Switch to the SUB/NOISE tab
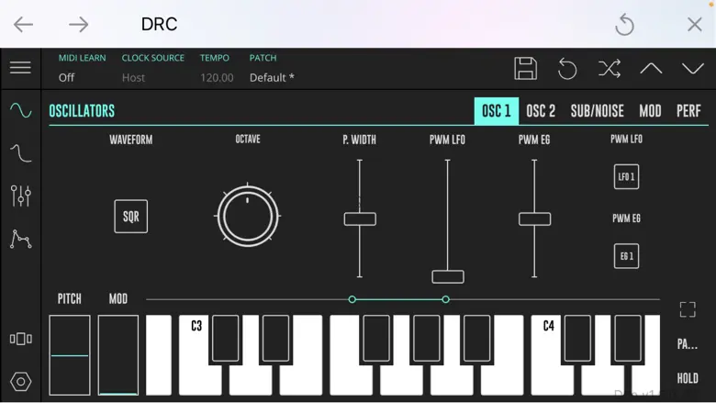 coord(598,111)
